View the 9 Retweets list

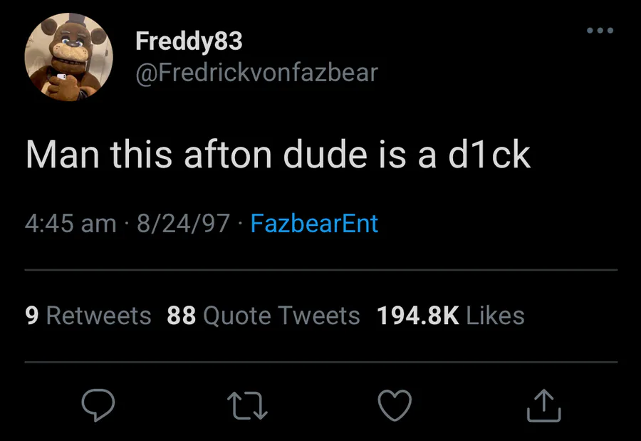[88, 315]
